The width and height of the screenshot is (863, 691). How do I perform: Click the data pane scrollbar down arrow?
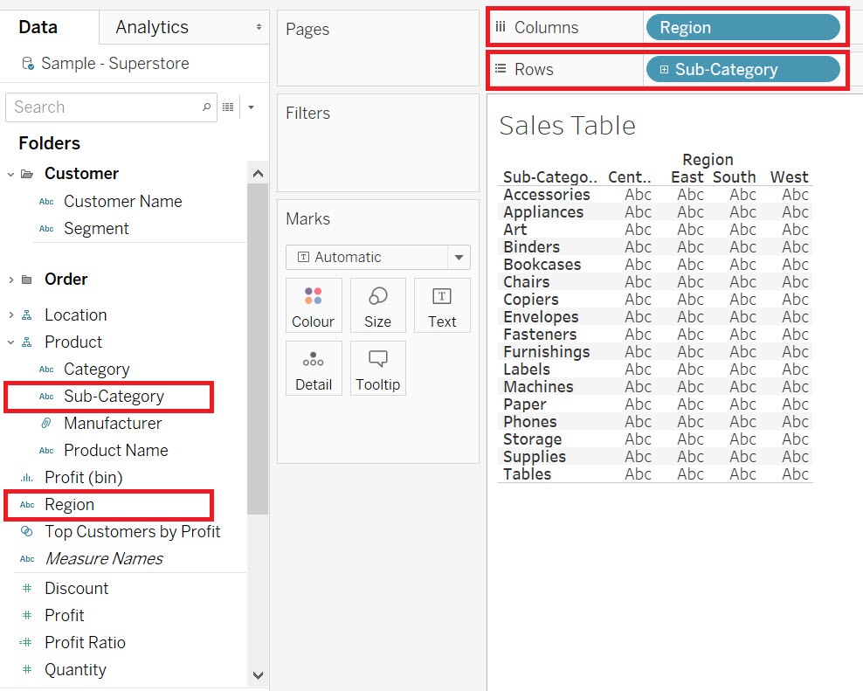coord(258,675)
